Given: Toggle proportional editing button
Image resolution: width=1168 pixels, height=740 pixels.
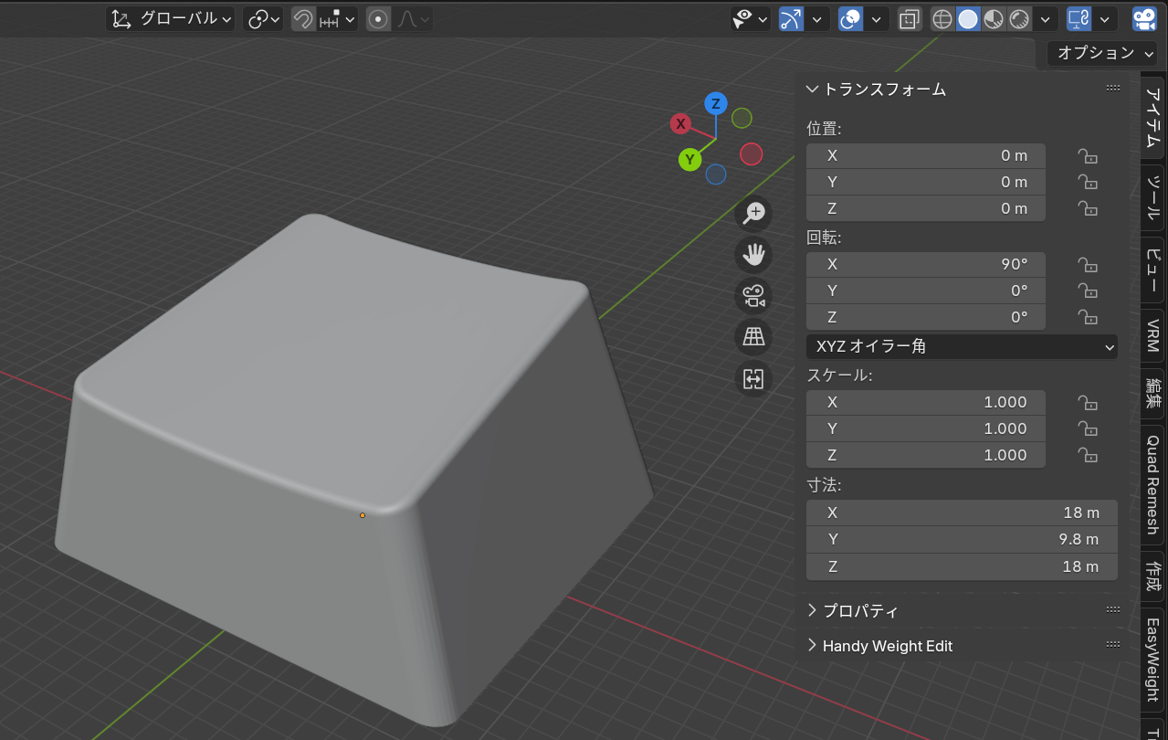Looking at the screenshot, I should (378, 19).
